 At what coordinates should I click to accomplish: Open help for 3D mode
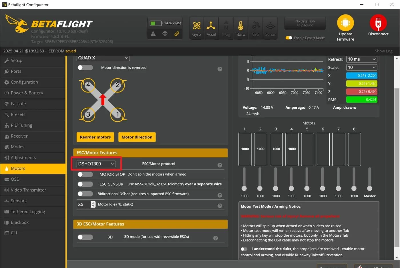coord(216,238)
